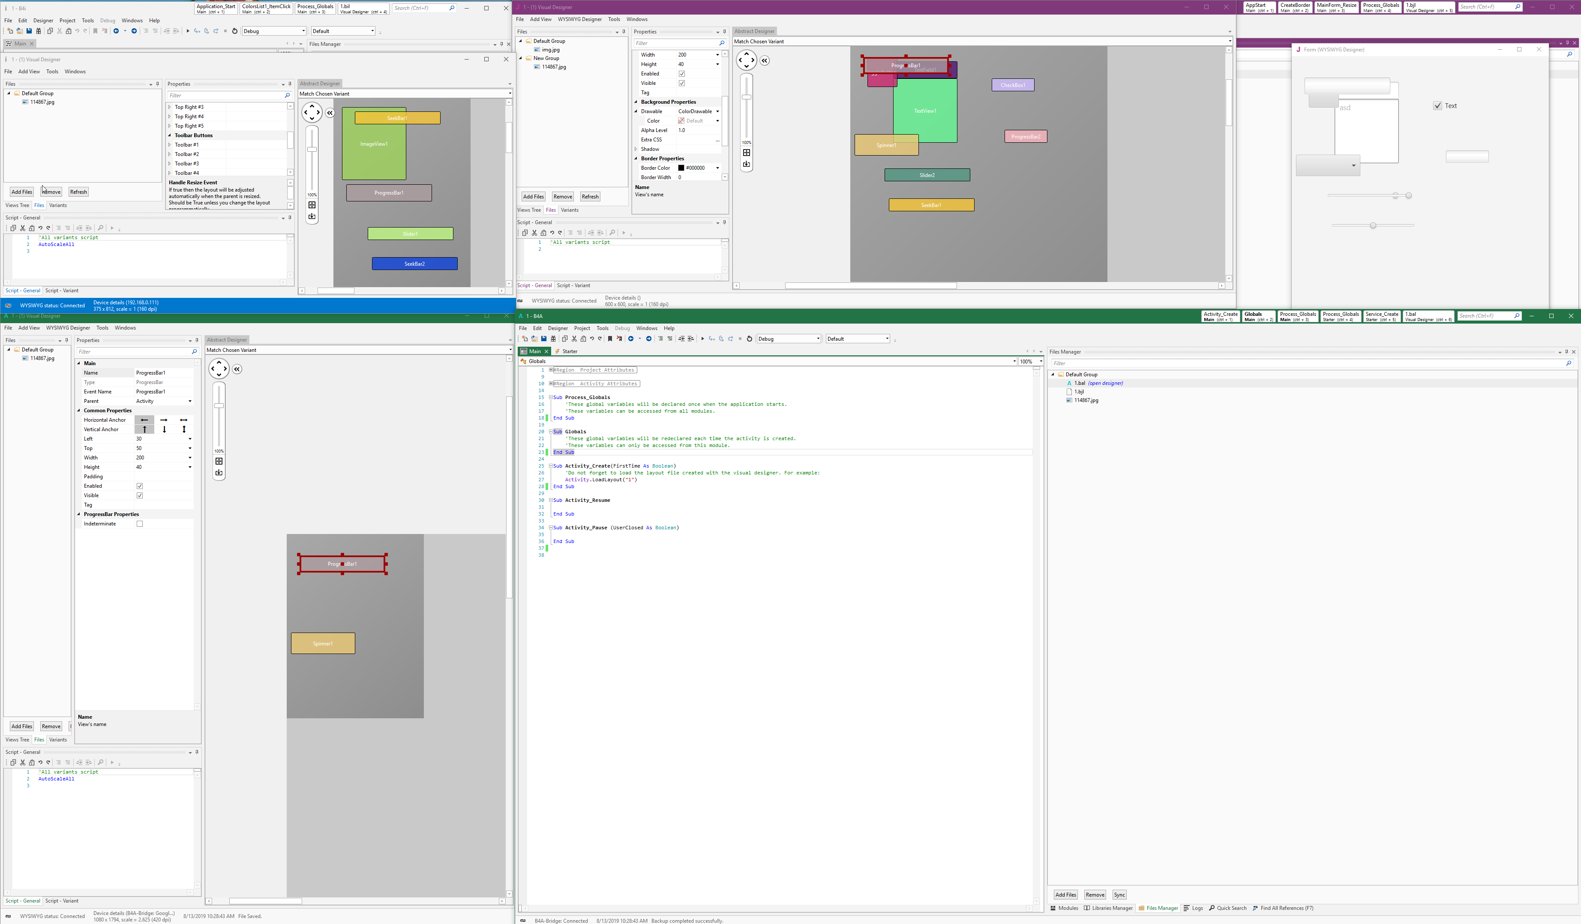Viewport: 1581px width, 924px height.
Task: Toggle a code bookmark with the bookmark icon
Action: (x=610, y=339)
